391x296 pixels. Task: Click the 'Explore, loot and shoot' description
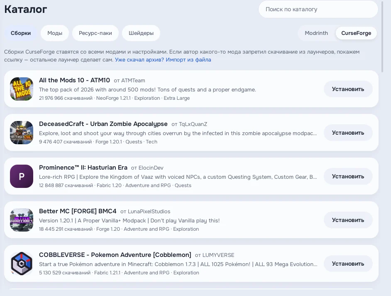pos(178,133)
